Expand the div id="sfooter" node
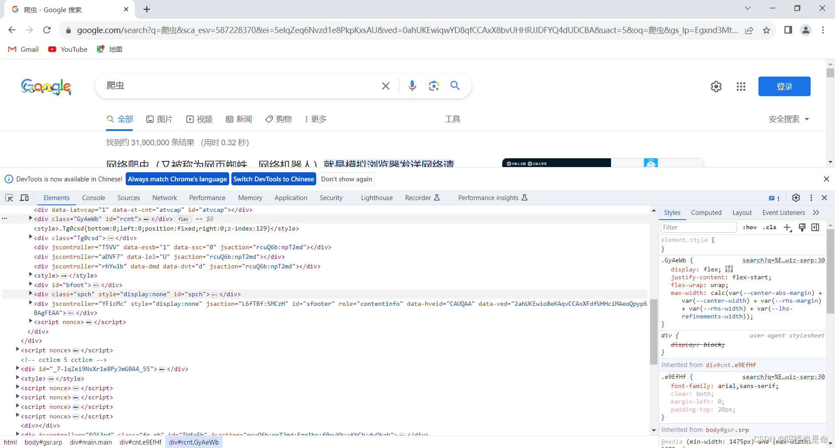The image size is (835, 448). (30, 303)
